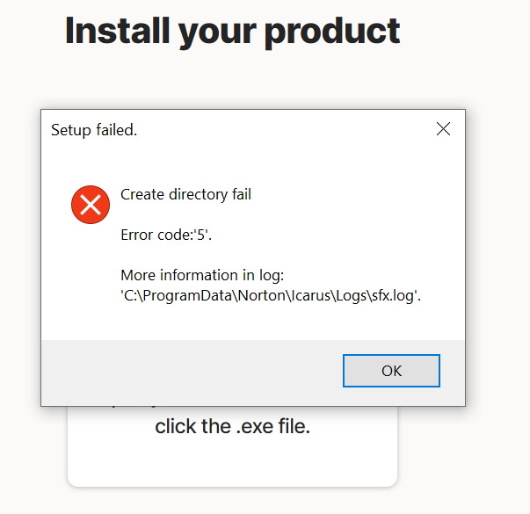Image resolution: width=530 pixels, height=514 pixels.
Task: Click empty title bar area right of Setup failed
Action: tap(284, 130)
